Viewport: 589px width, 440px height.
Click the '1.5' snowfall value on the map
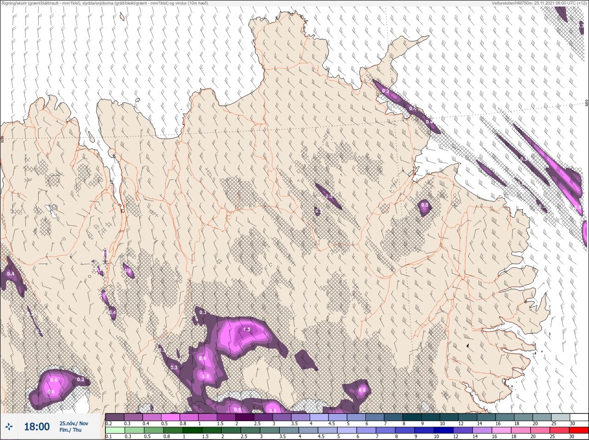(247, 329)
